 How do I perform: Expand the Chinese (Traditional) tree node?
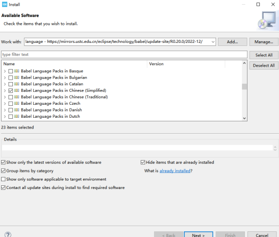[5, 97]
